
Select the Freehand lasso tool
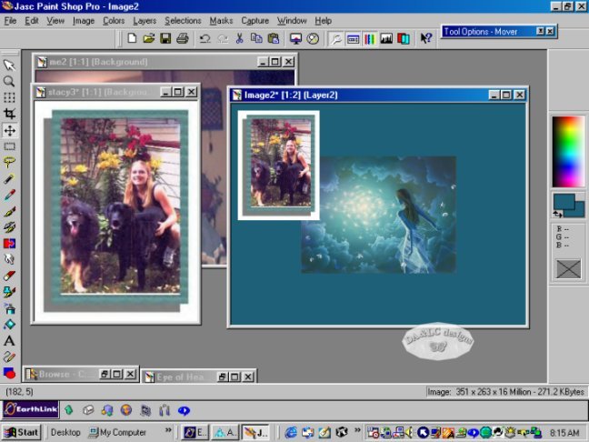9,163
